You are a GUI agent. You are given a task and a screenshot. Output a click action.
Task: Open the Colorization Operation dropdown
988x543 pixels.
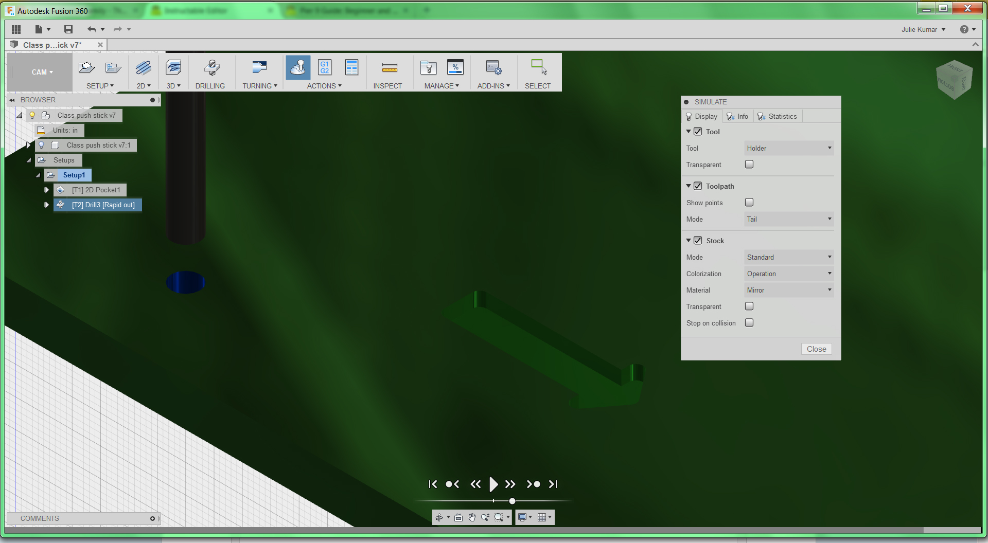(x=789, y=274)
